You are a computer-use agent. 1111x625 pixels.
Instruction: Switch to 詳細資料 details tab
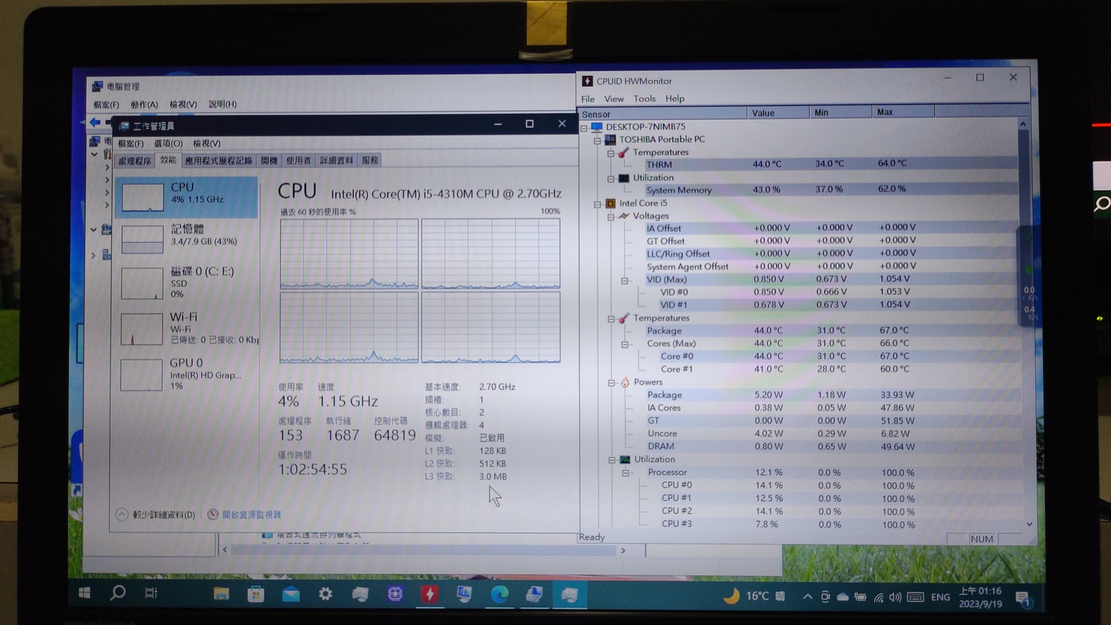pyautogui.click(x=337, y=160)
